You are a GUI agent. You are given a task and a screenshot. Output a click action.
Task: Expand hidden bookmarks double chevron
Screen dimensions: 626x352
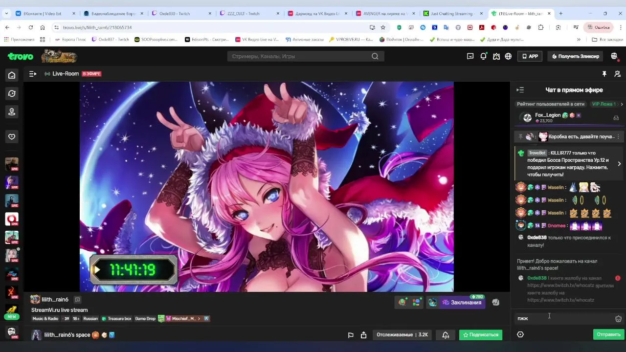pyautogui.click(x=579, y=40)
